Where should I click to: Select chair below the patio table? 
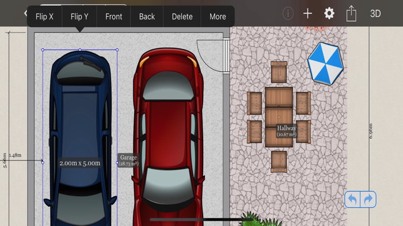point(279,162)
